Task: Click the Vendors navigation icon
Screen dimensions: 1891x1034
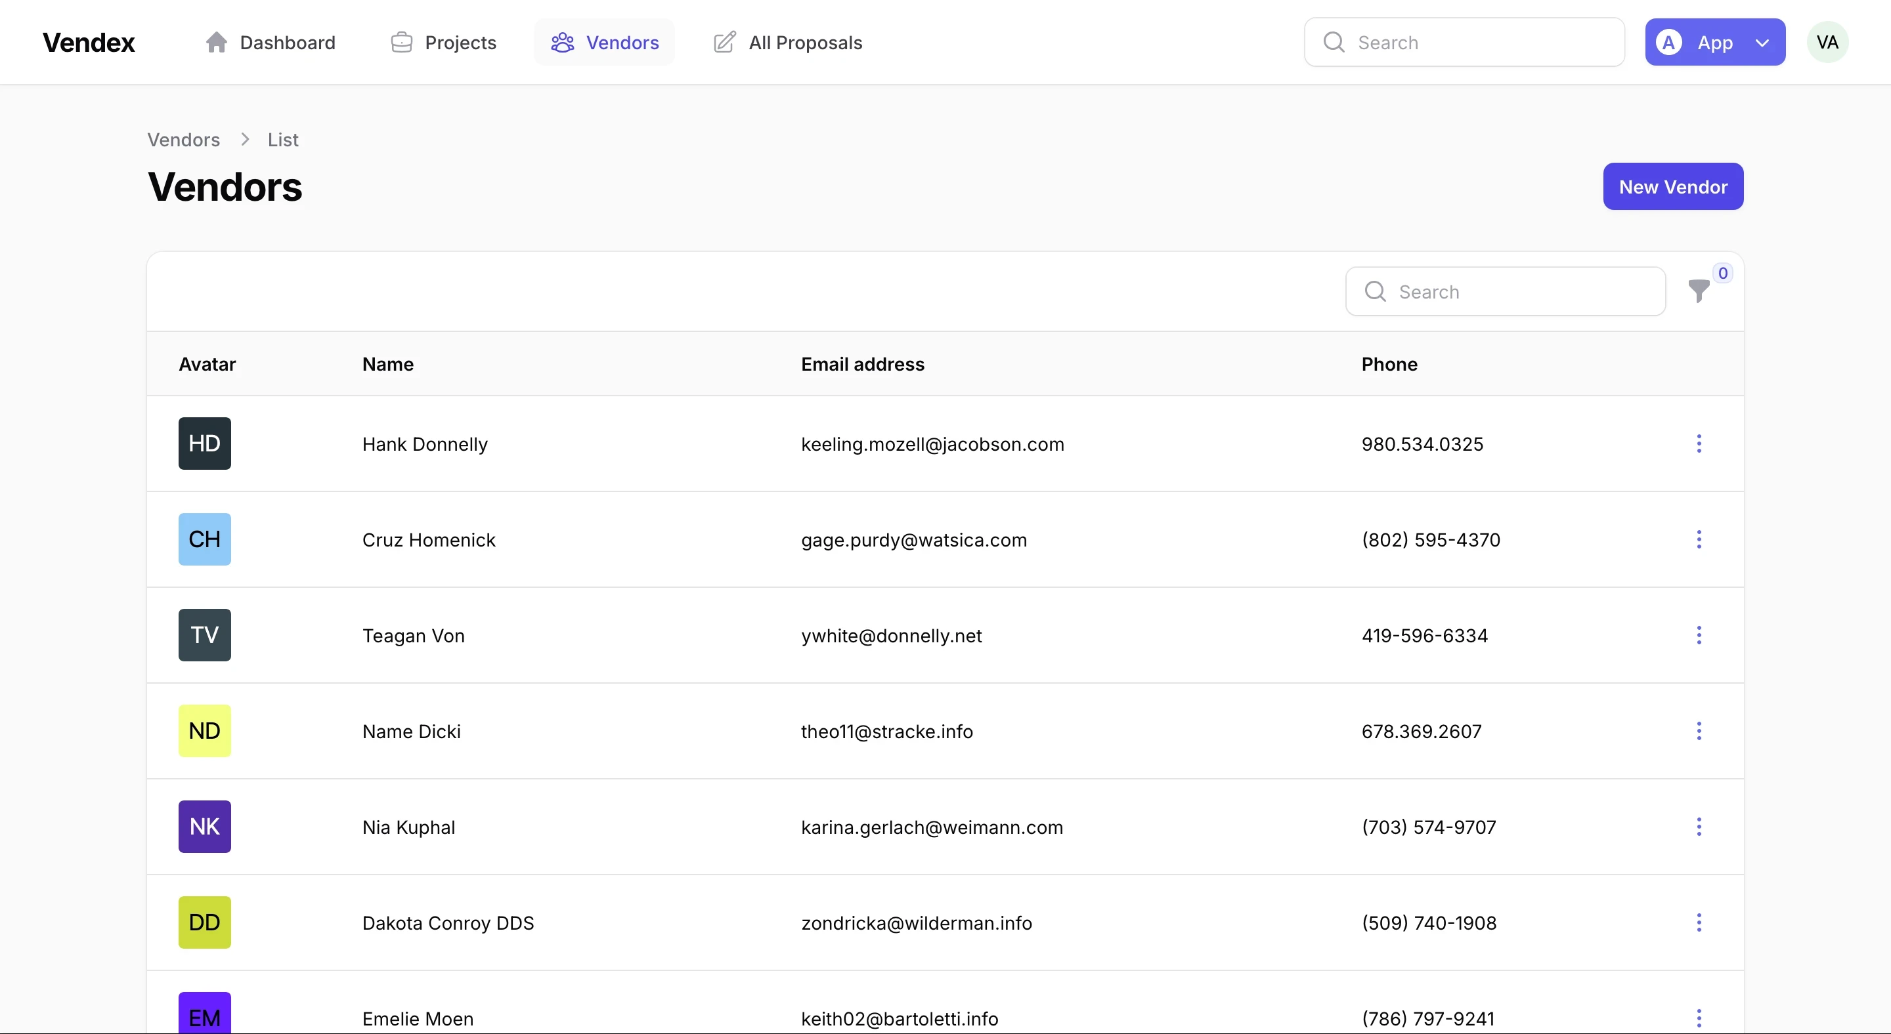Action: pyautogui.click(x=562, y=42)
